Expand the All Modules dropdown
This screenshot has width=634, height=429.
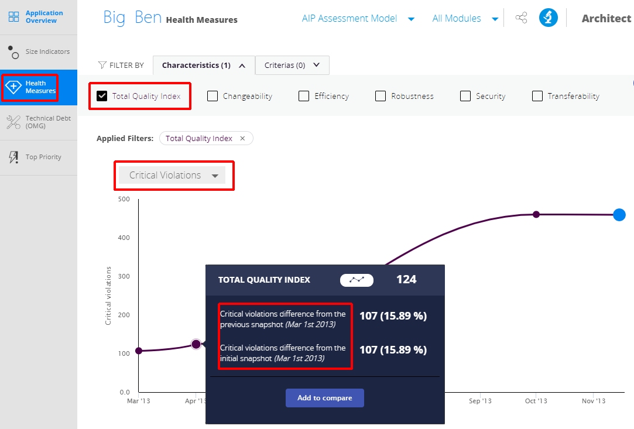(465, 19)
